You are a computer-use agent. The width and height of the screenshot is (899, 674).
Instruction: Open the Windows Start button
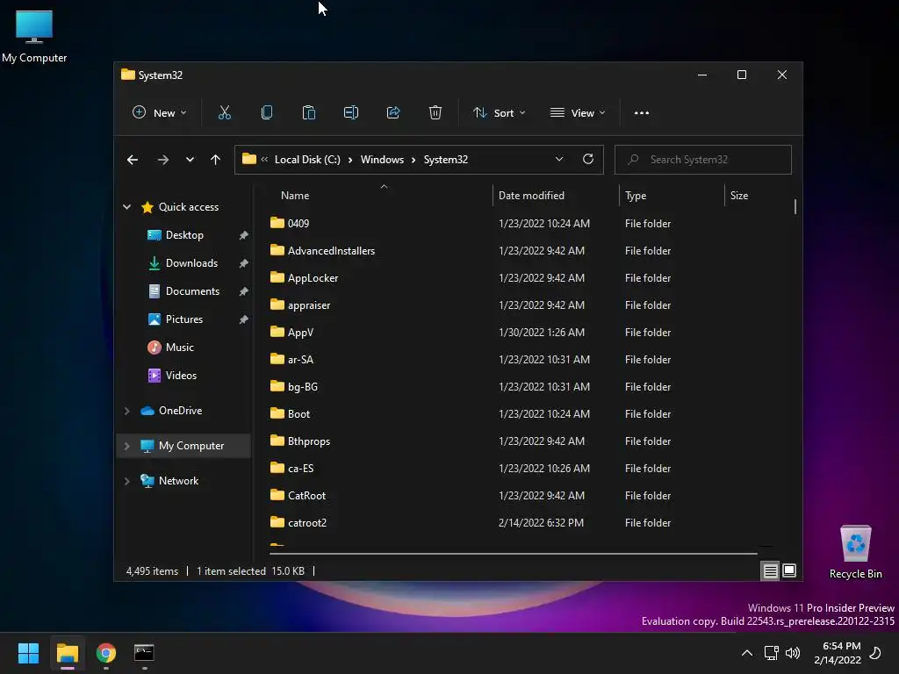coord(28,653)
